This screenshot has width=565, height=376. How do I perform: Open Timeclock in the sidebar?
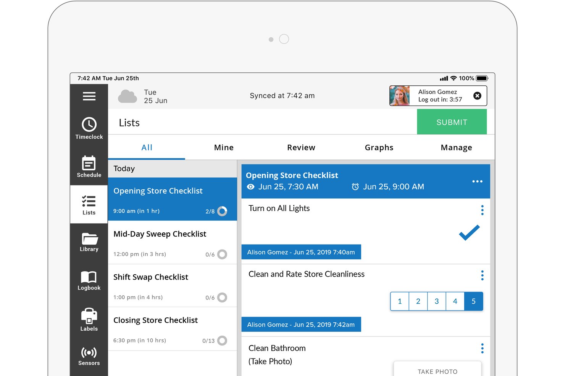89,128
